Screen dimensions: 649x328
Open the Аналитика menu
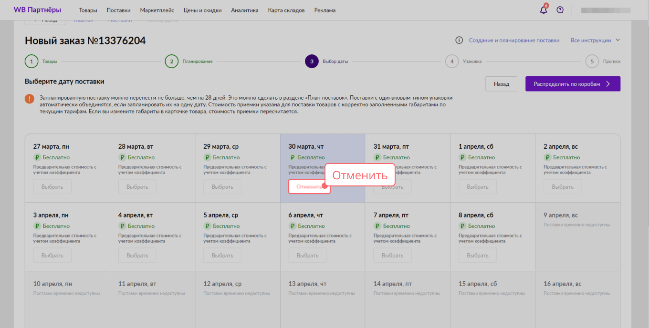244,10
